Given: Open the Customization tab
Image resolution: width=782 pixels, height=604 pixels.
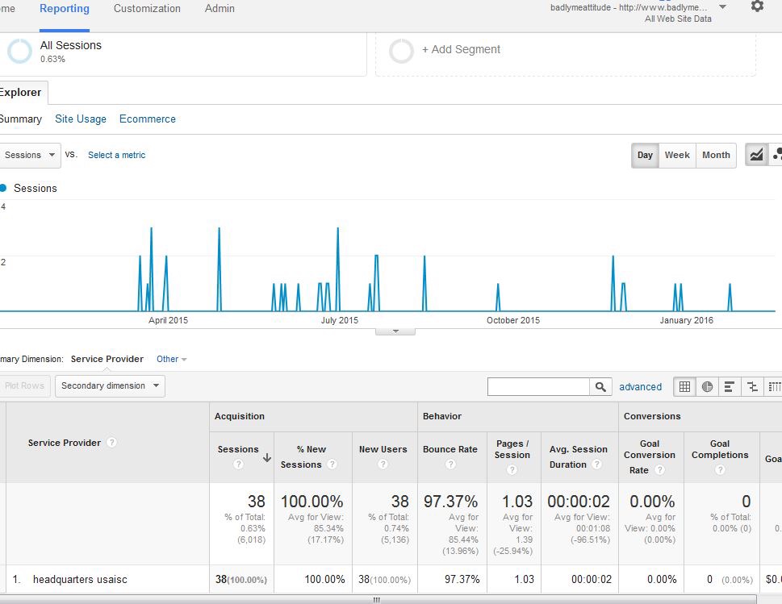Looking at the screenshot, I should 147,9.
